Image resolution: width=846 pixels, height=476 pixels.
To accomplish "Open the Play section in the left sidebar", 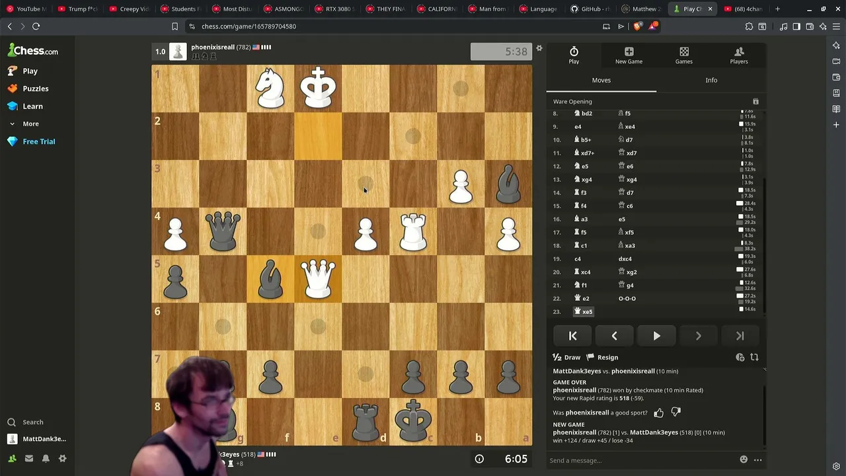I will pos(23,71).
